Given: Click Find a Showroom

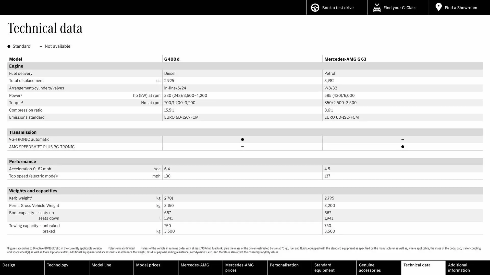Looking at the screenshot, I should (461, 7).
